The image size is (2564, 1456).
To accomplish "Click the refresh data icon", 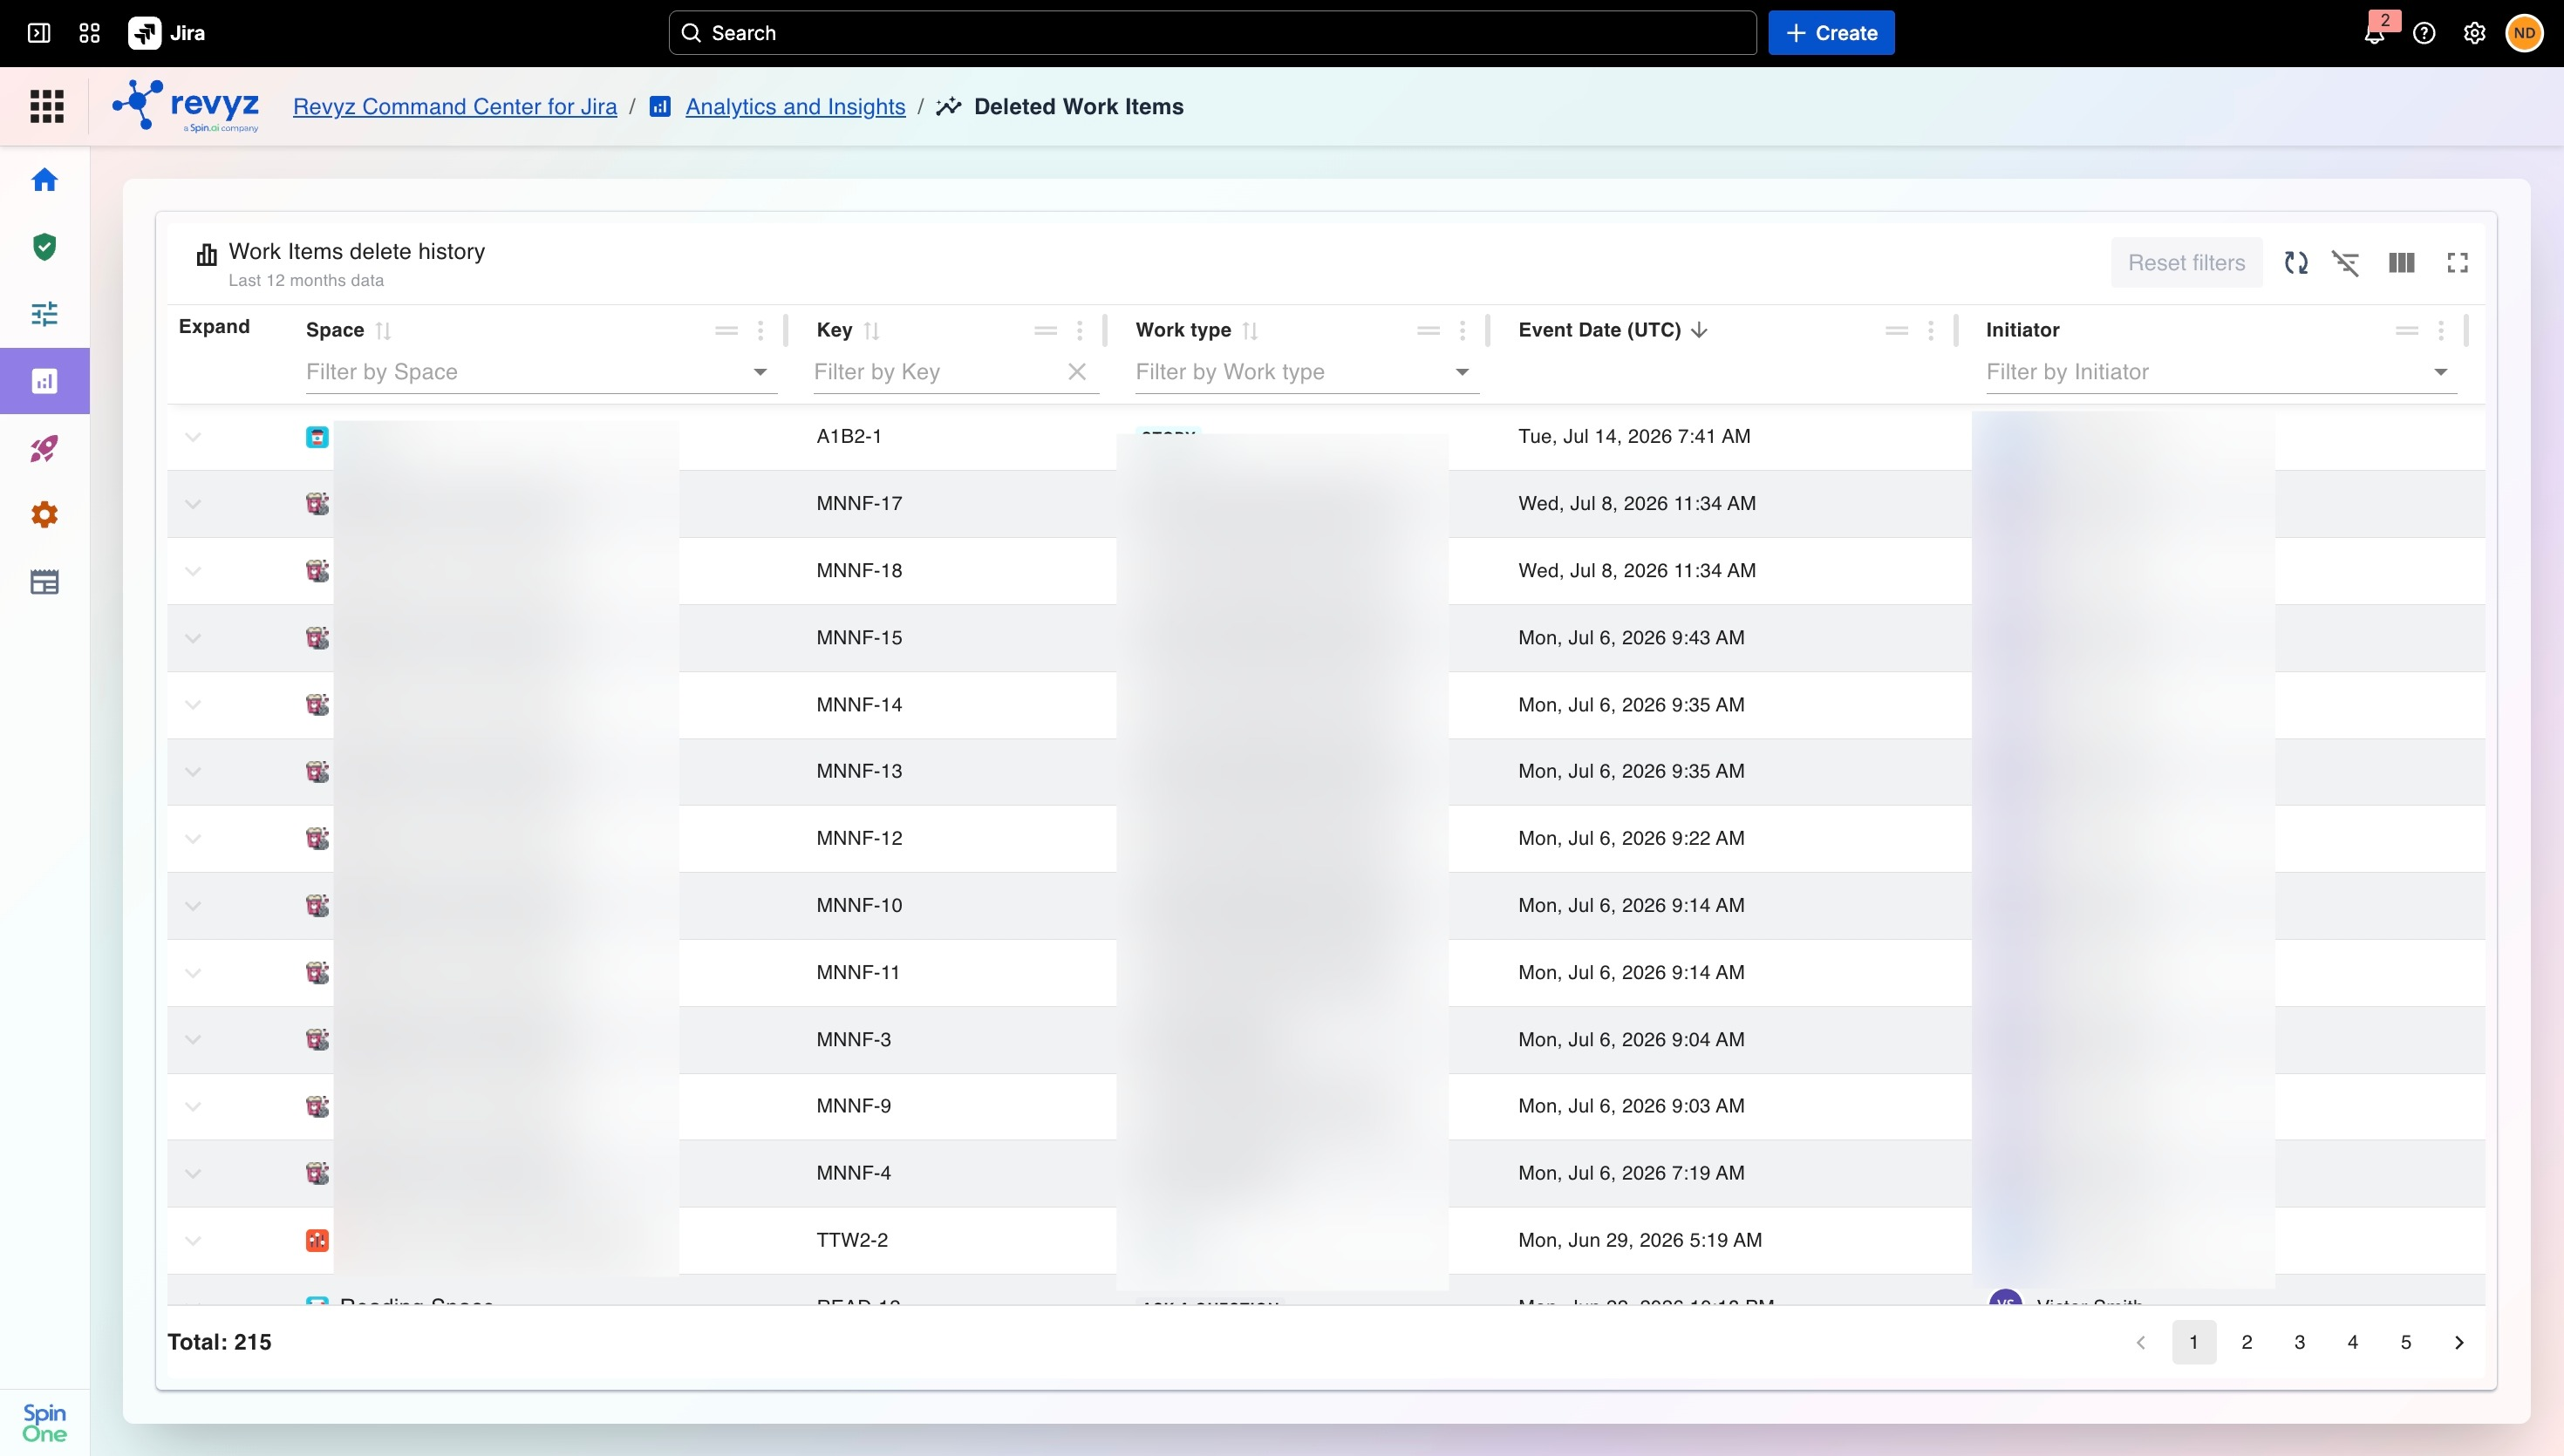I will [2296, 263].
